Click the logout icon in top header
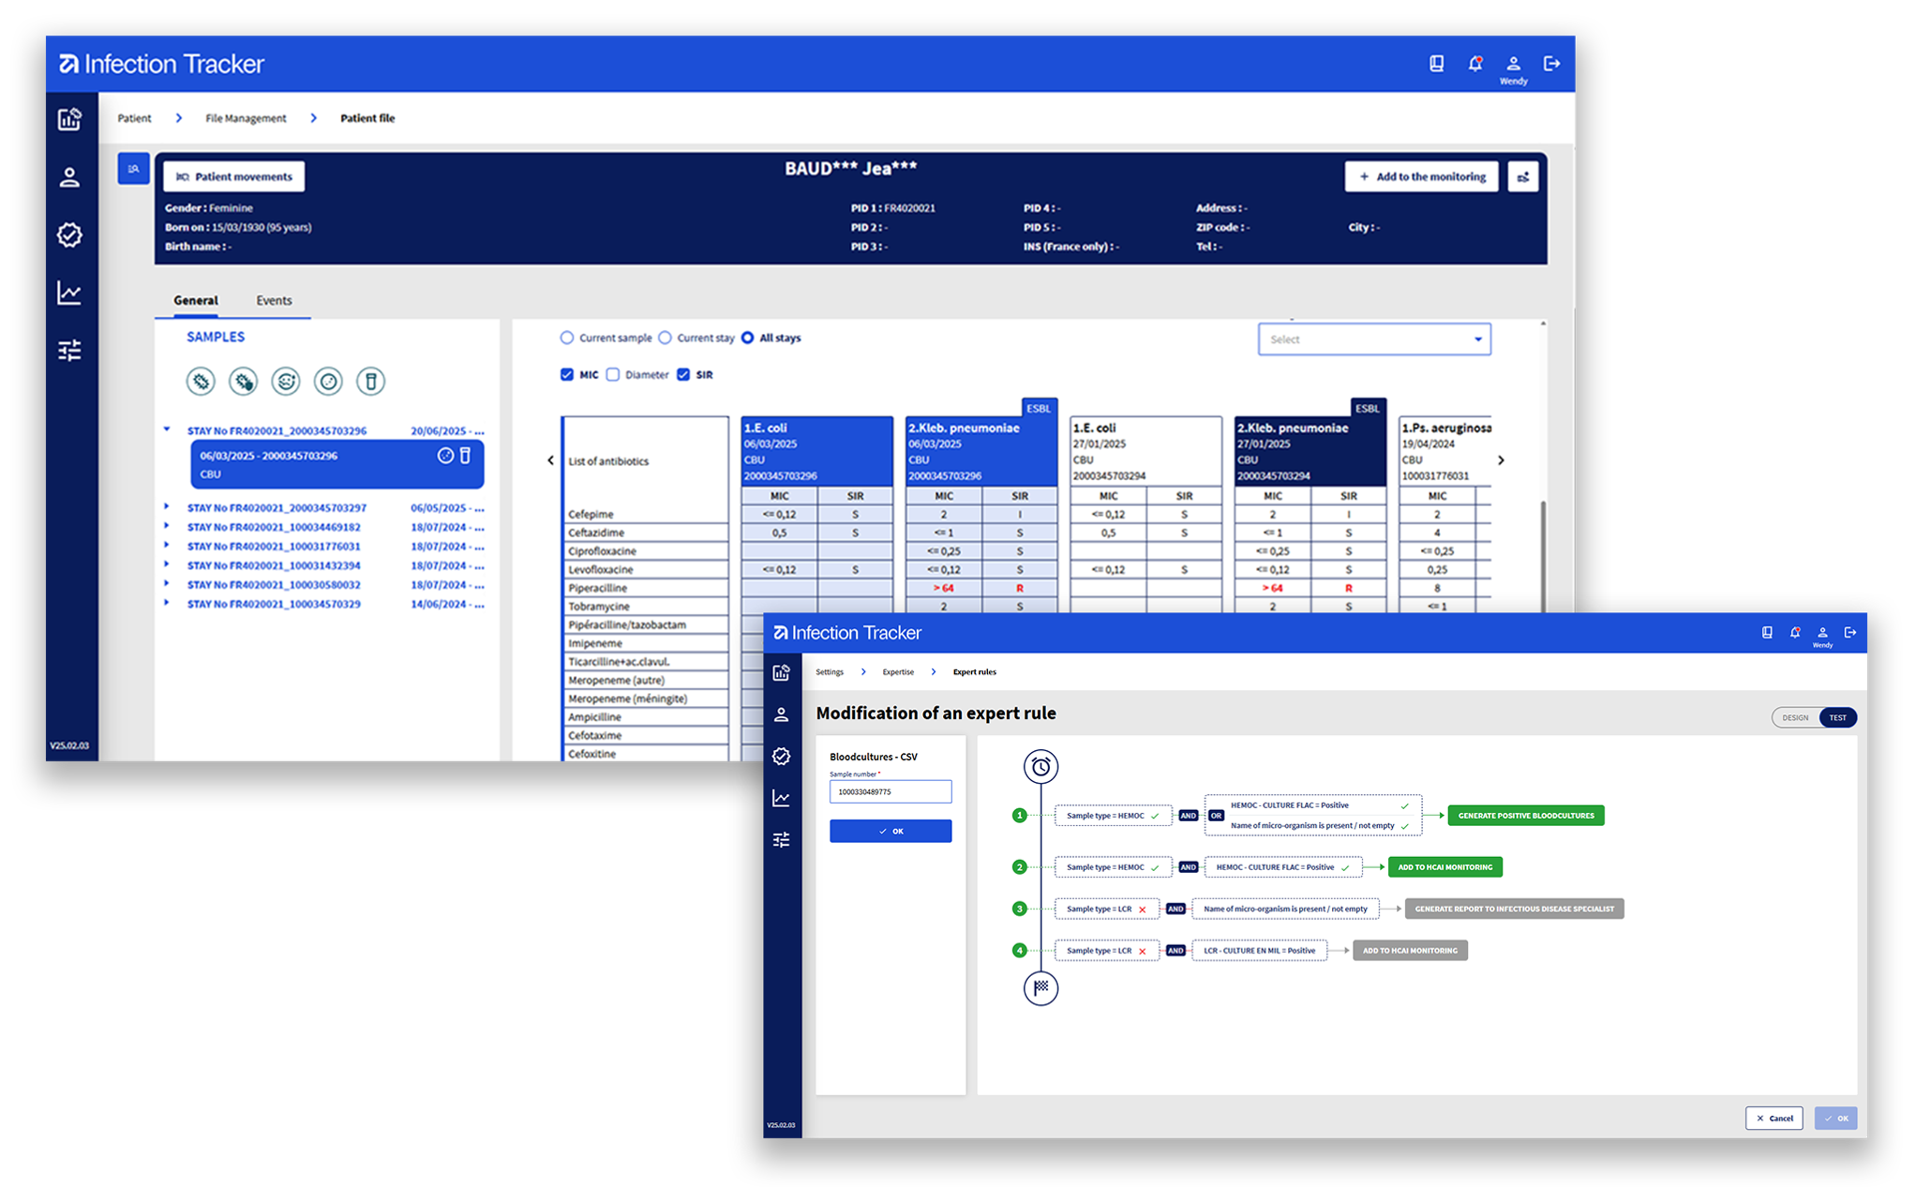Screen dimensions: 1916x1187 point(1552,64)
